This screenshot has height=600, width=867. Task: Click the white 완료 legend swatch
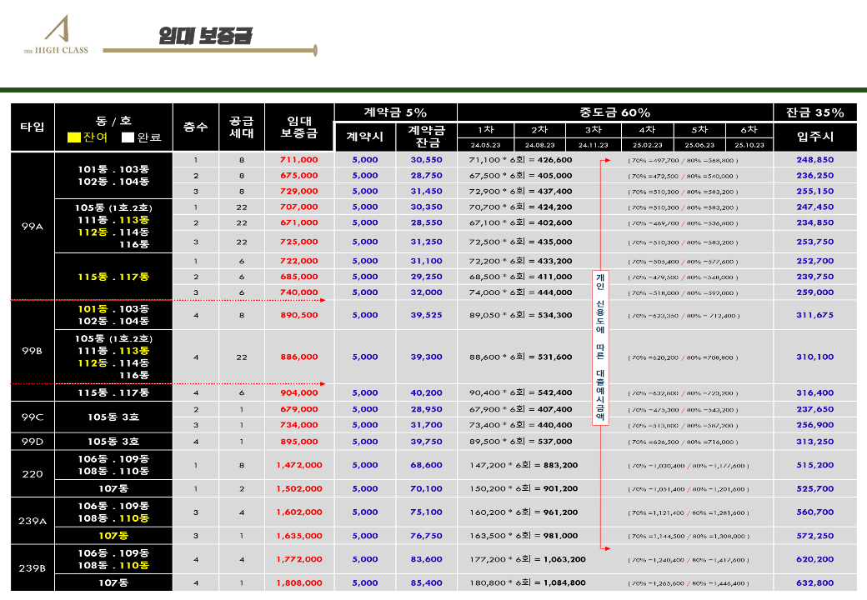click(x=128, y=137)
